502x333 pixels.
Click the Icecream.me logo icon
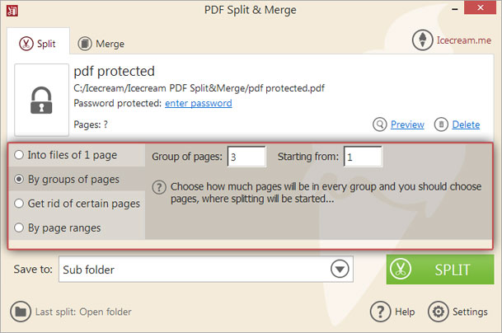click(x=425, y=41)
